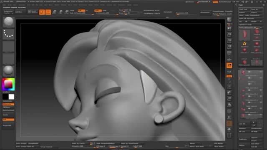Click the Xpose icon
The width and height of the screenshot is (267, 150).
(229, 135)
